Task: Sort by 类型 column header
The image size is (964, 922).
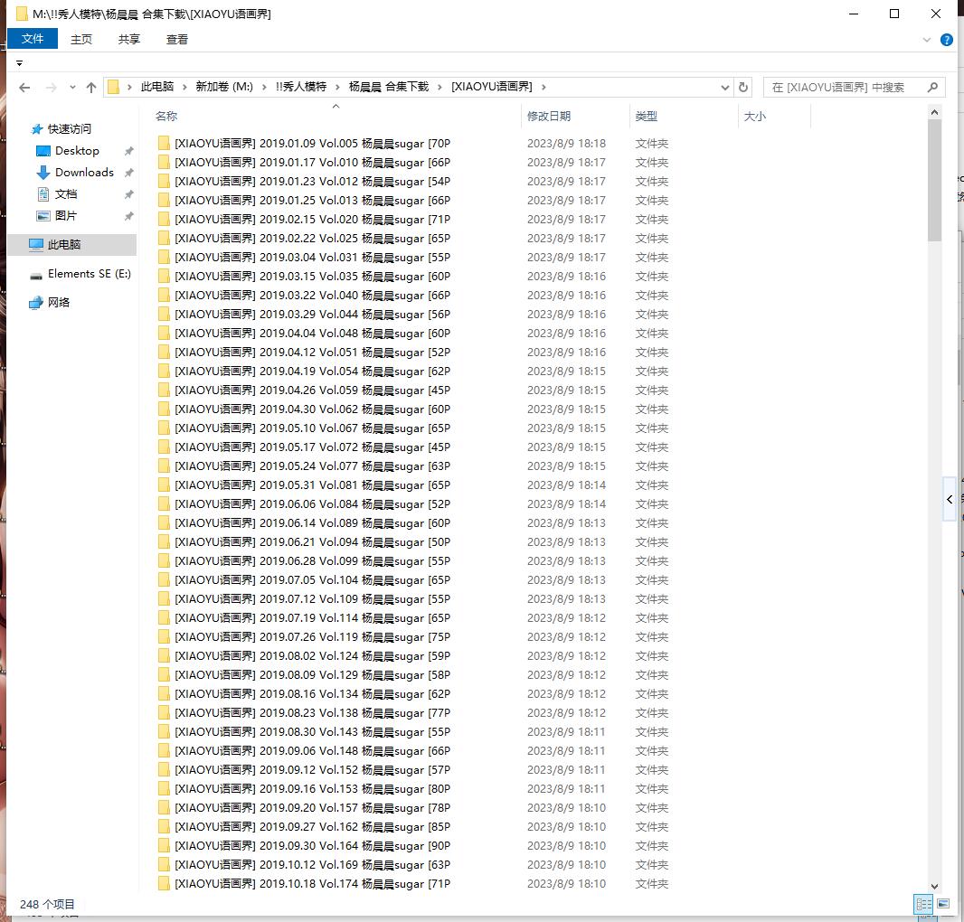Action: tap(647, 117)
